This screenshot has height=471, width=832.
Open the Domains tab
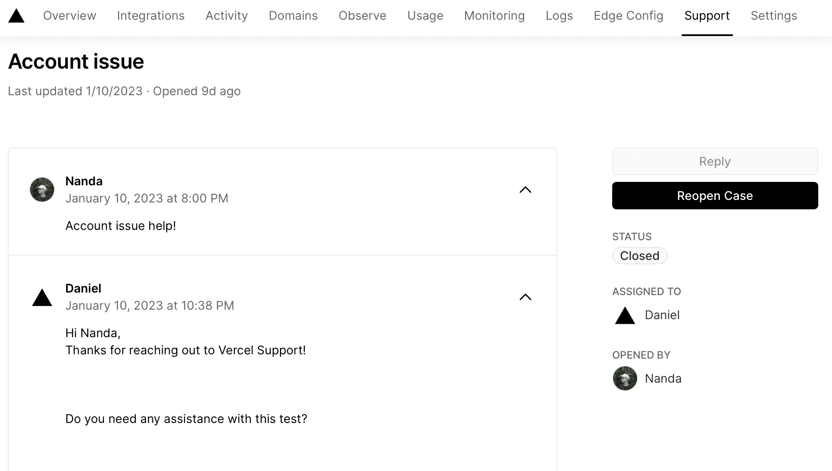[293, 16]
